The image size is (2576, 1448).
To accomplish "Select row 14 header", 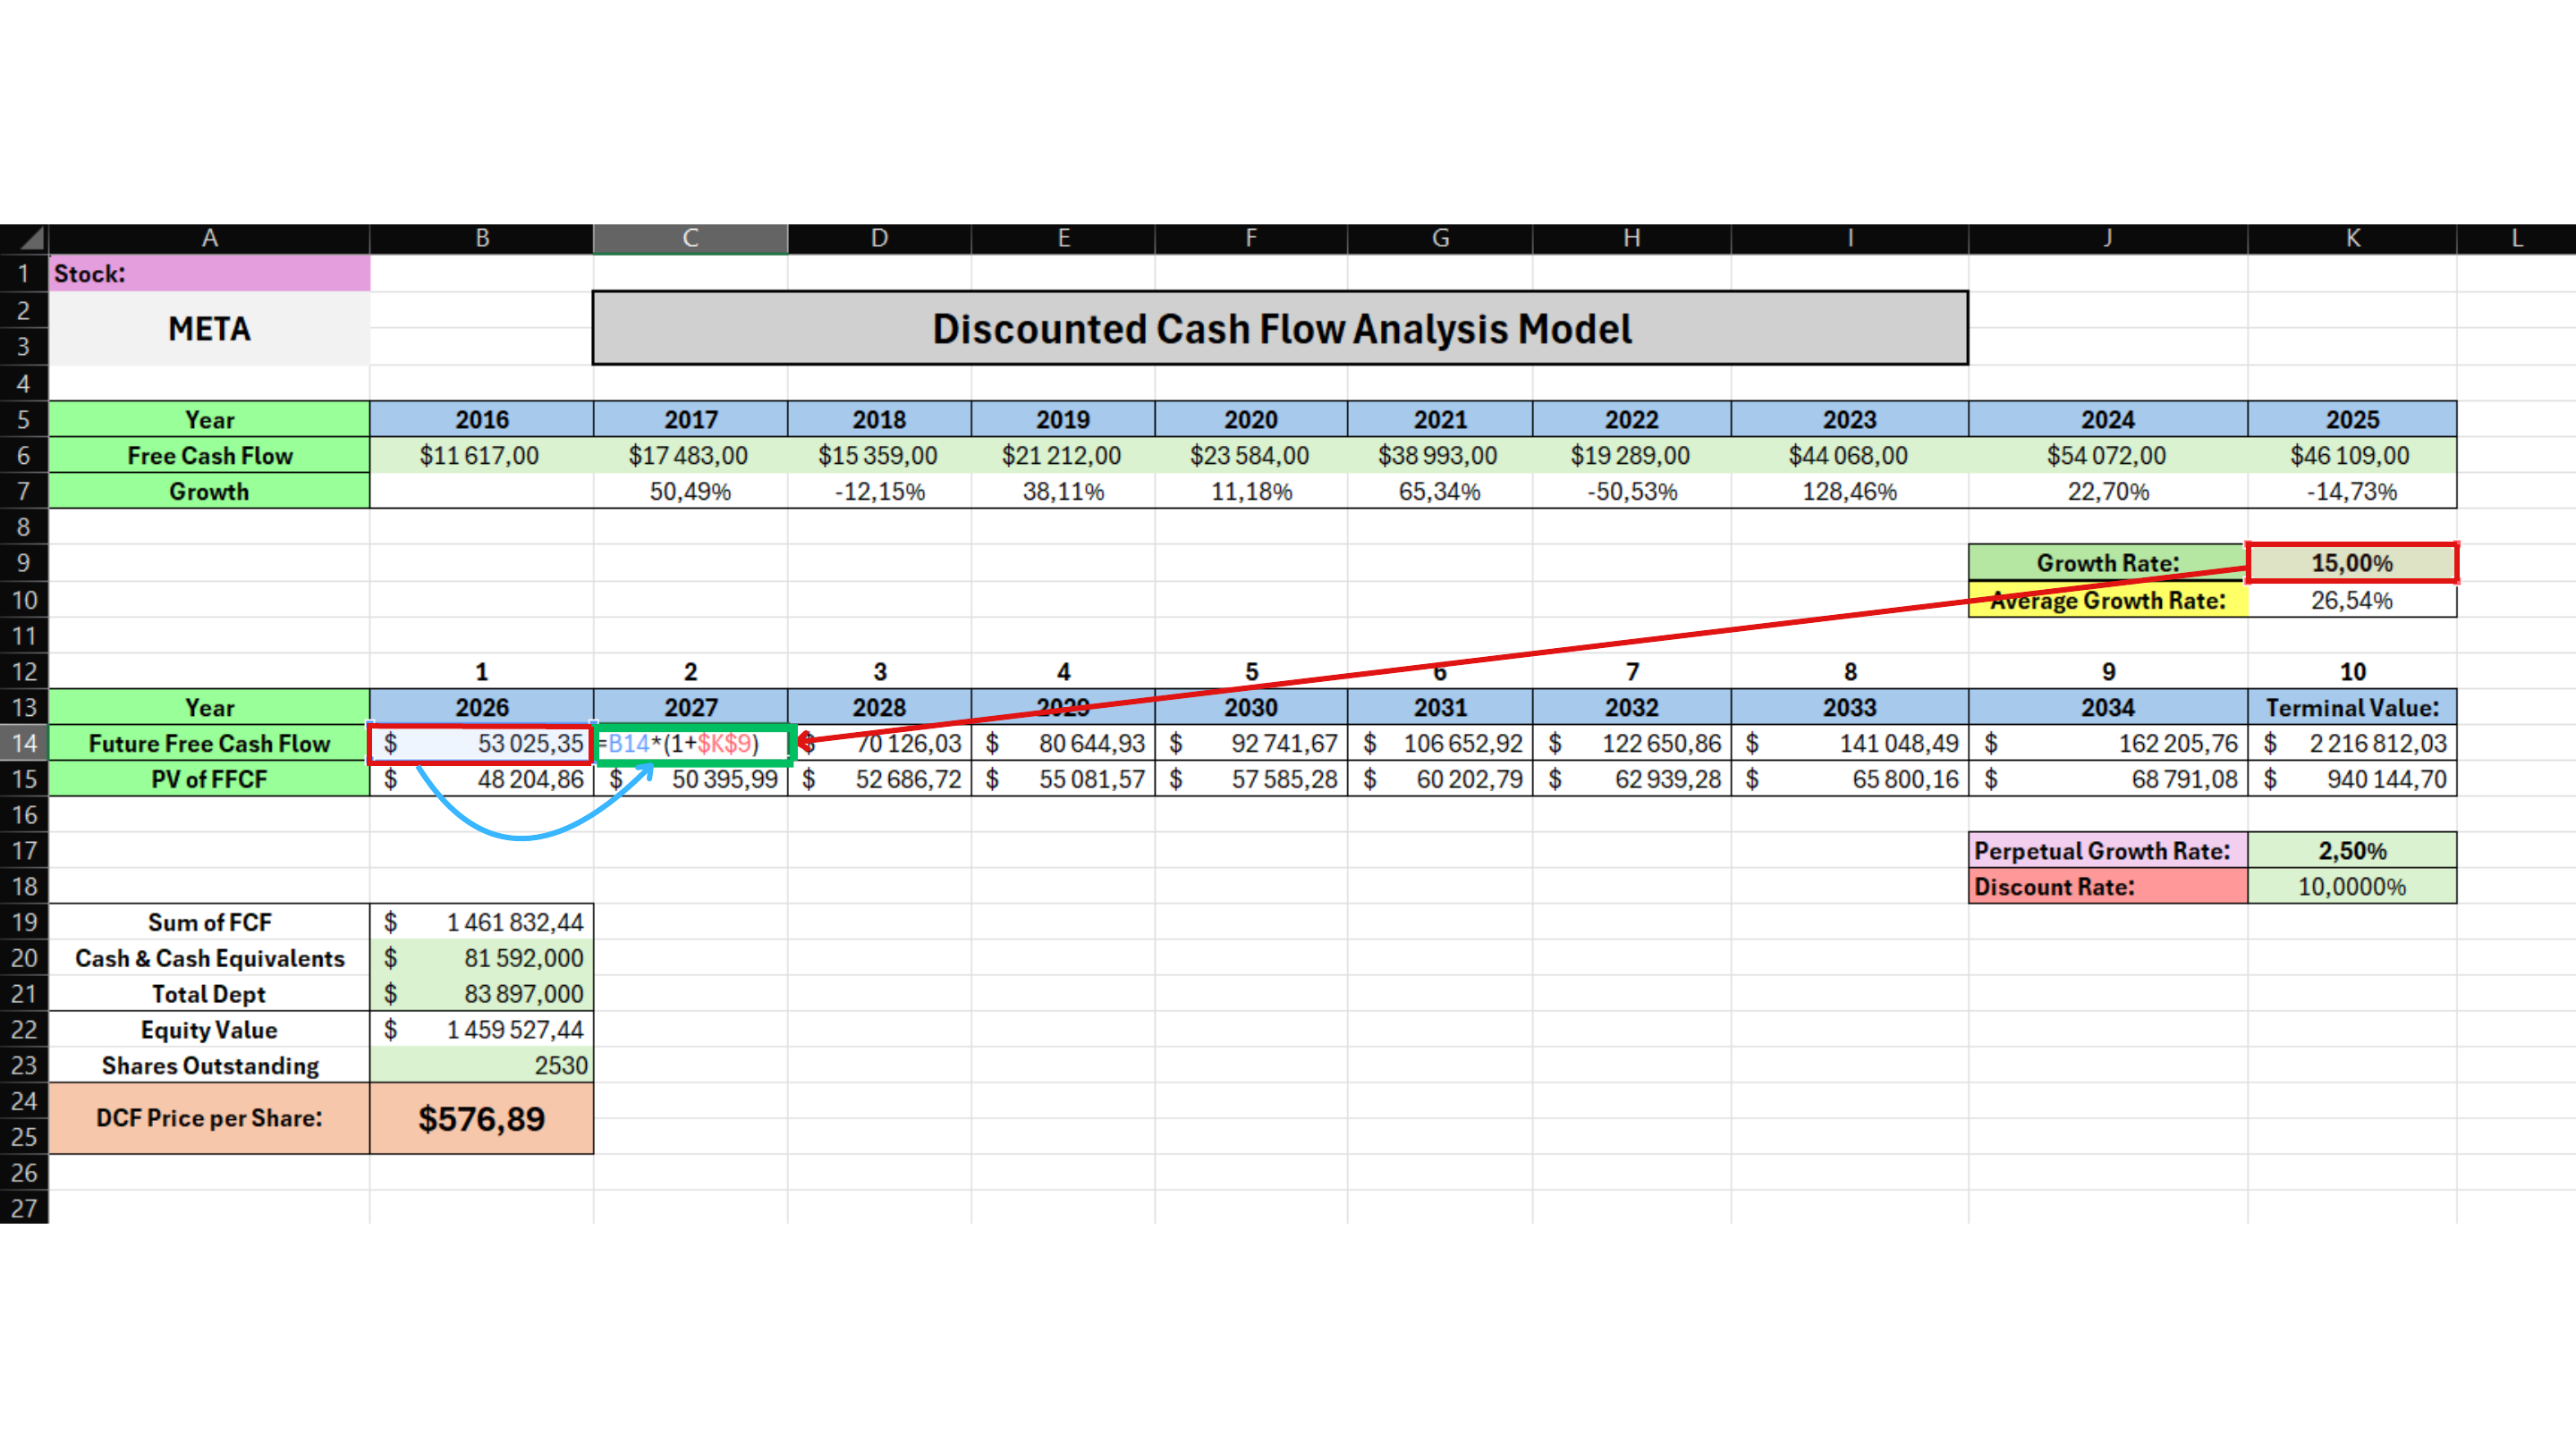I will (x=24, y=744).
